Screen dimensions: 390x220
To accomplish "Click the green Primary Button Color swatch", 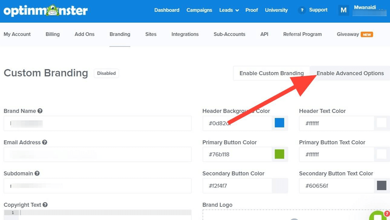I will coord(280,154).
